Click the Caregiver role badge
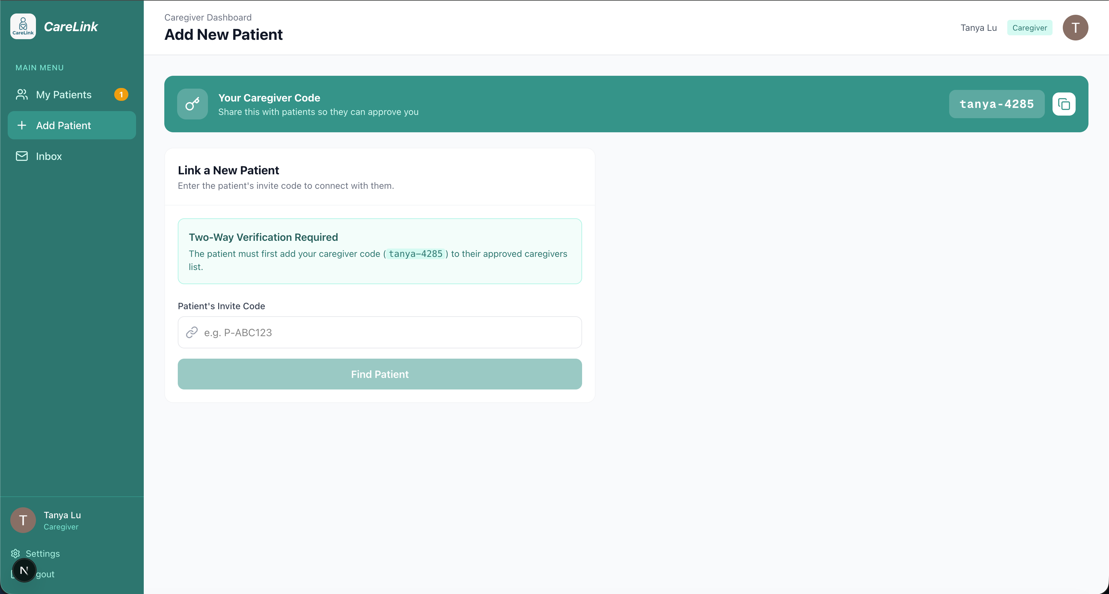Screen dimensions: 1109x594 tap(1029, 28)
